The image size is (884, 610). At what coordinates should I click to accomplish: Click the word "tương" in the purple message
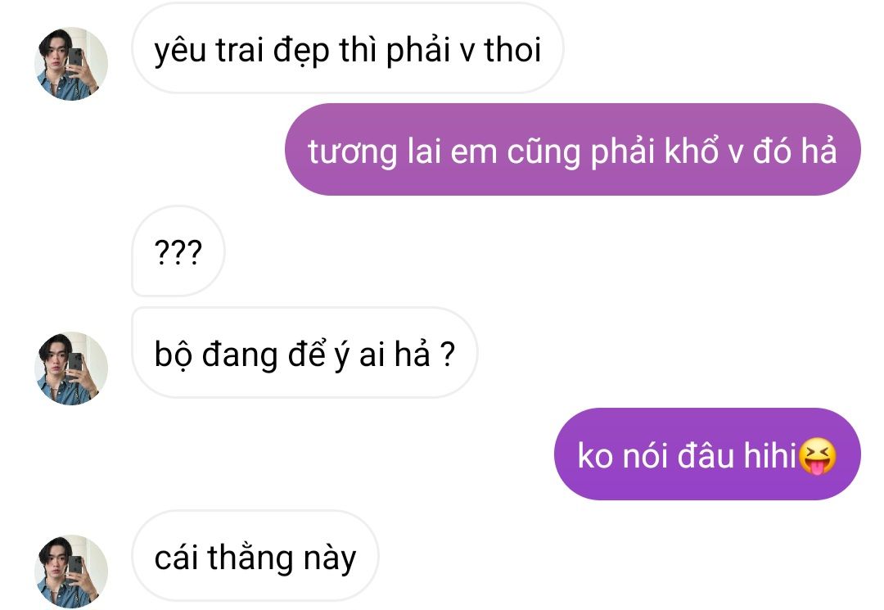(x=352, y=152)
